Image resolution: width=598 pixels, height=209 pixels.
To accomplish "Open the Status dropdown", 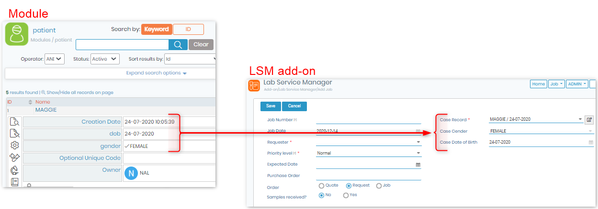I will click(x=105, y=59).
